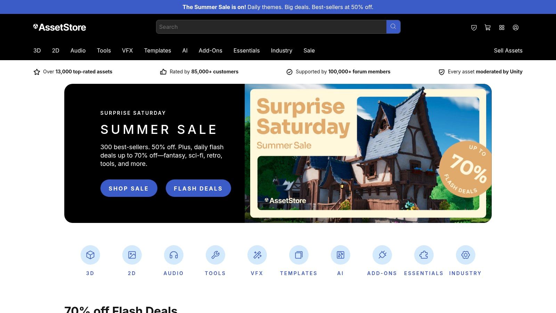Click "Every asset moderated by Unity" text
The width and height of the screenshot is (556, 313).
485,72
